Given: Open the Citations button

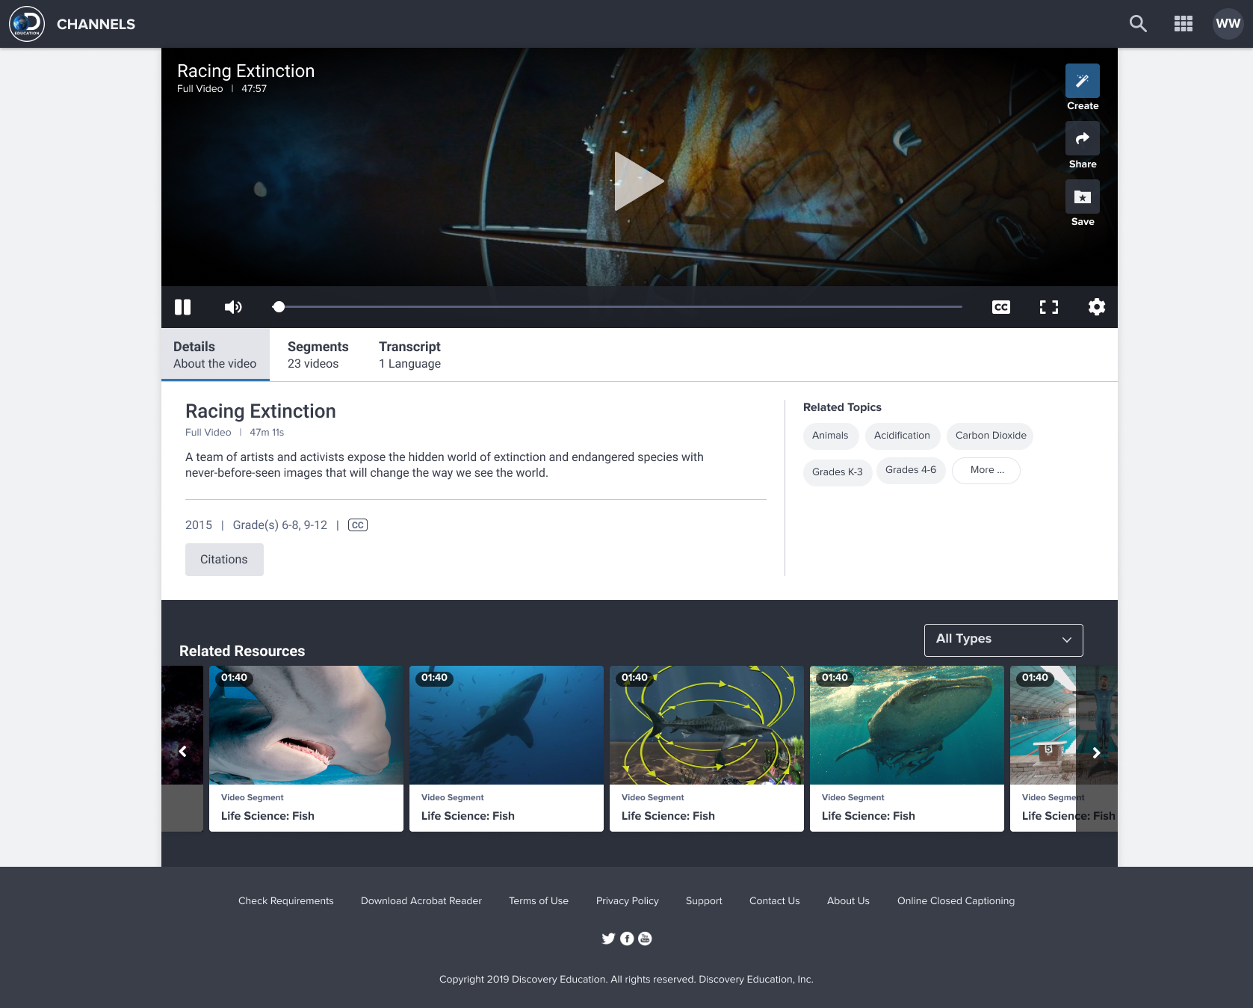Looking at the screenshot, I should pos(223,559).
